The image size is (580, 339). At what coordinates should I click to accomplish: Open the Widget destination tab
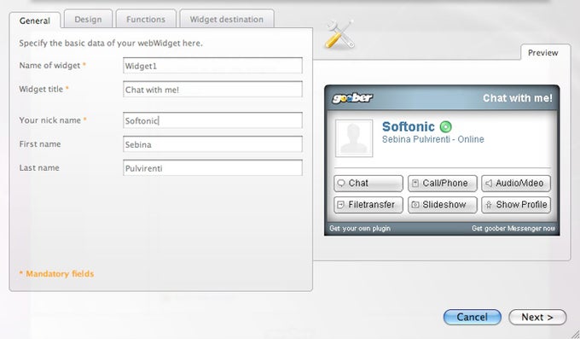[x=227, y=19]
